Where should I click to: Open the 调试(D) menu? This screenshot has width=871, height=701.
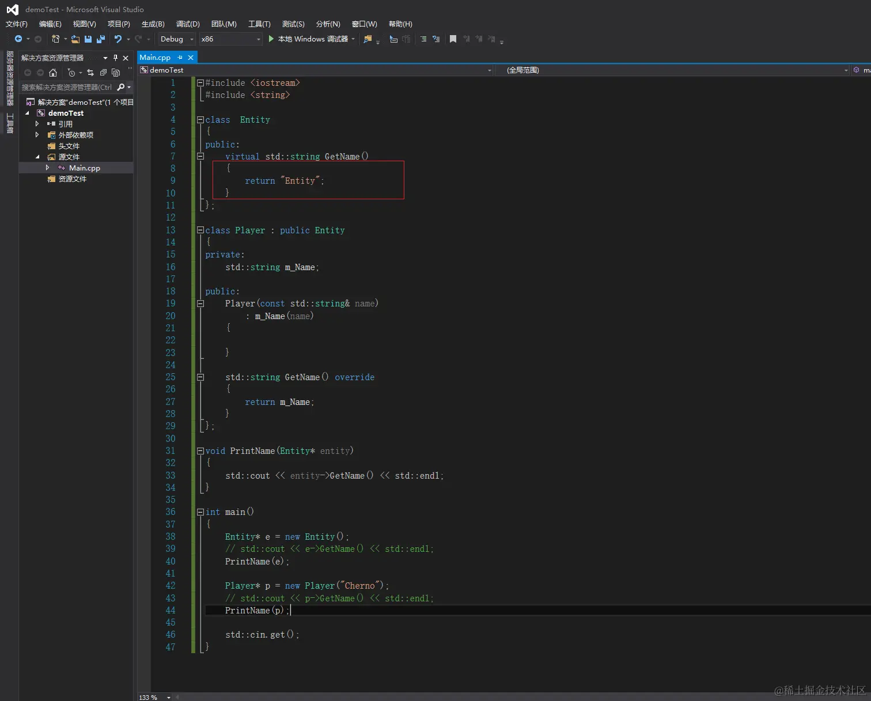coord(188,24)
